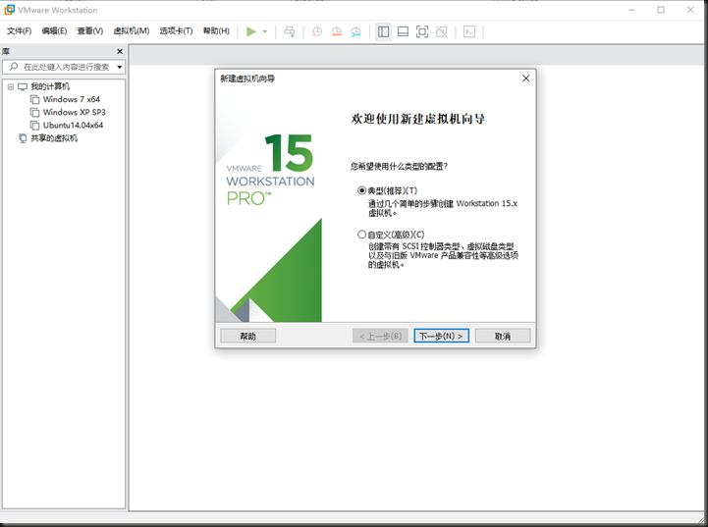708x527 pixels.
Task: Open the 文件(F) menu
Action: click(19, 31)
